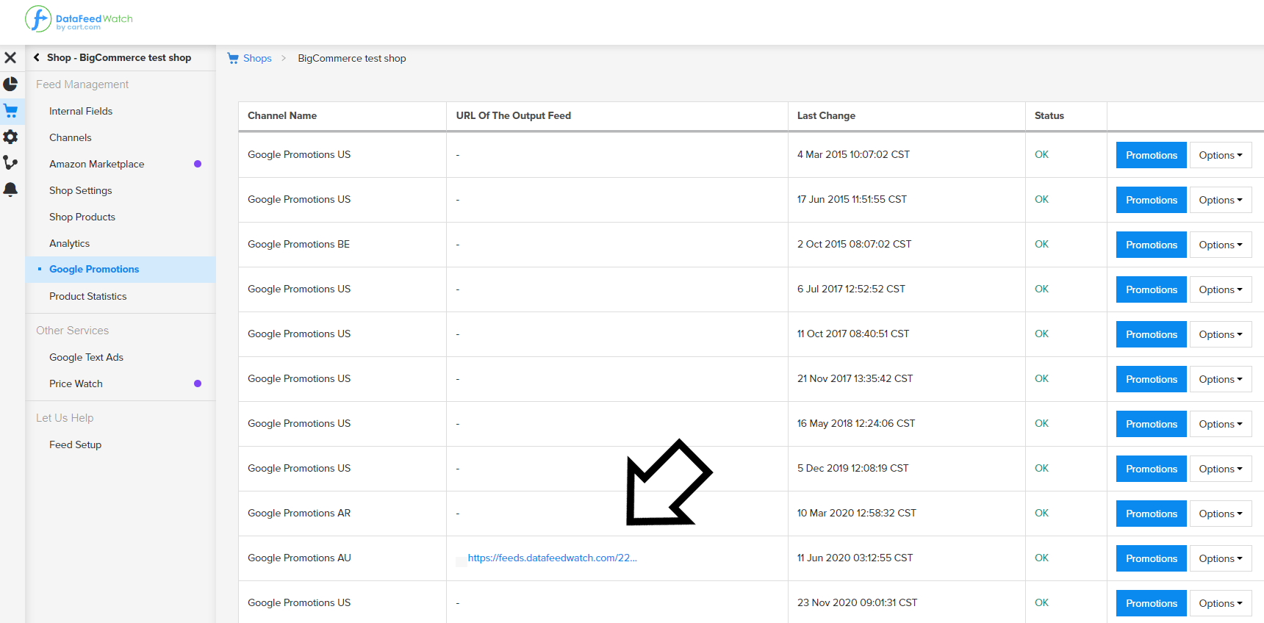
Task: Open notifications bell icon
Action: [10, 190]
